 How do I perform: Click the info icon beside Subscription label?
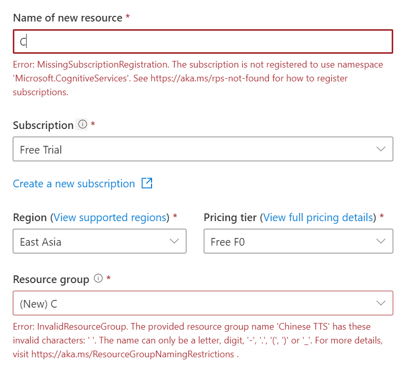click(x=82, y=124)
